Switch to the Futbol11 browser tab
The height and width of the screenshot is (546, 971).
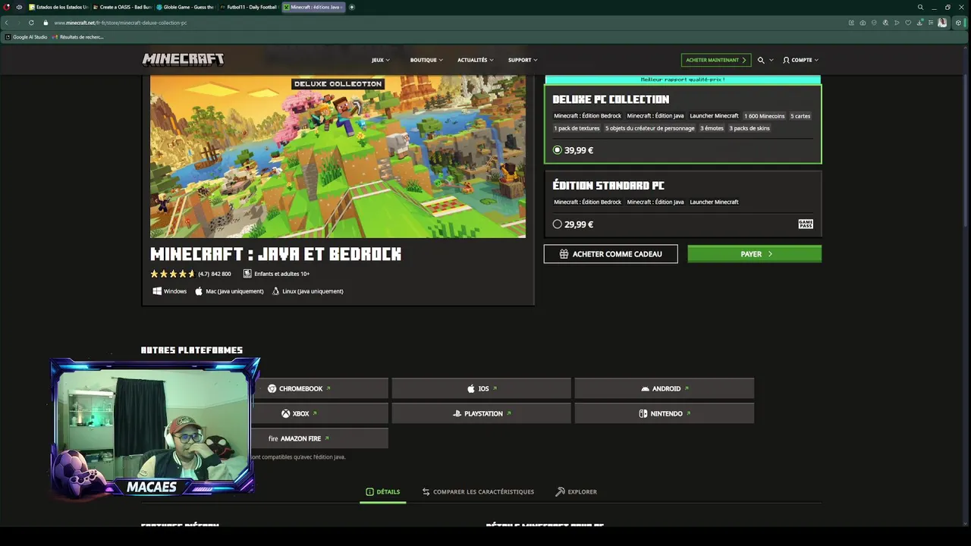pos(249,7)
